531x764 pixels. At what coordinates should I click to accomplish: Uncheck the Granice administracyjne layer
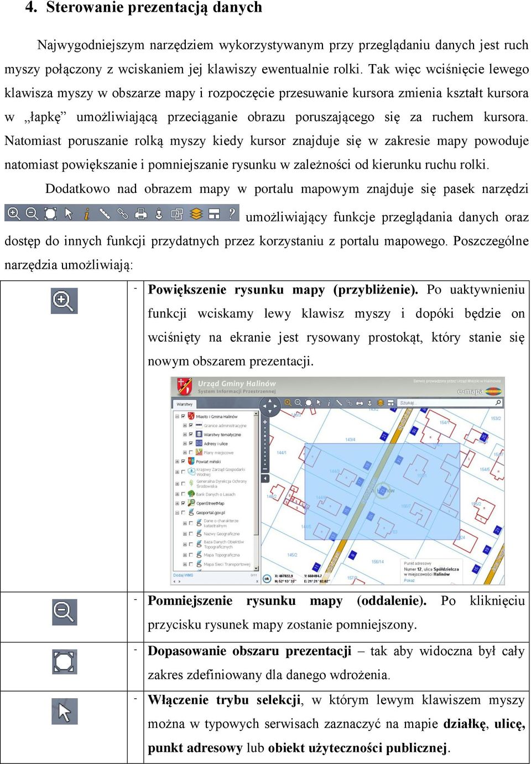click(x=191, y=425)
